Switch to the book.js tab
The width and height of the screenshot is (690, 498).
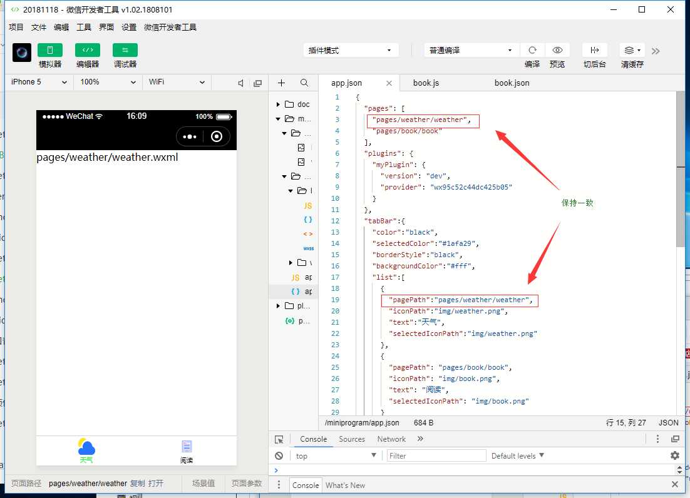[x=426, y=83]
